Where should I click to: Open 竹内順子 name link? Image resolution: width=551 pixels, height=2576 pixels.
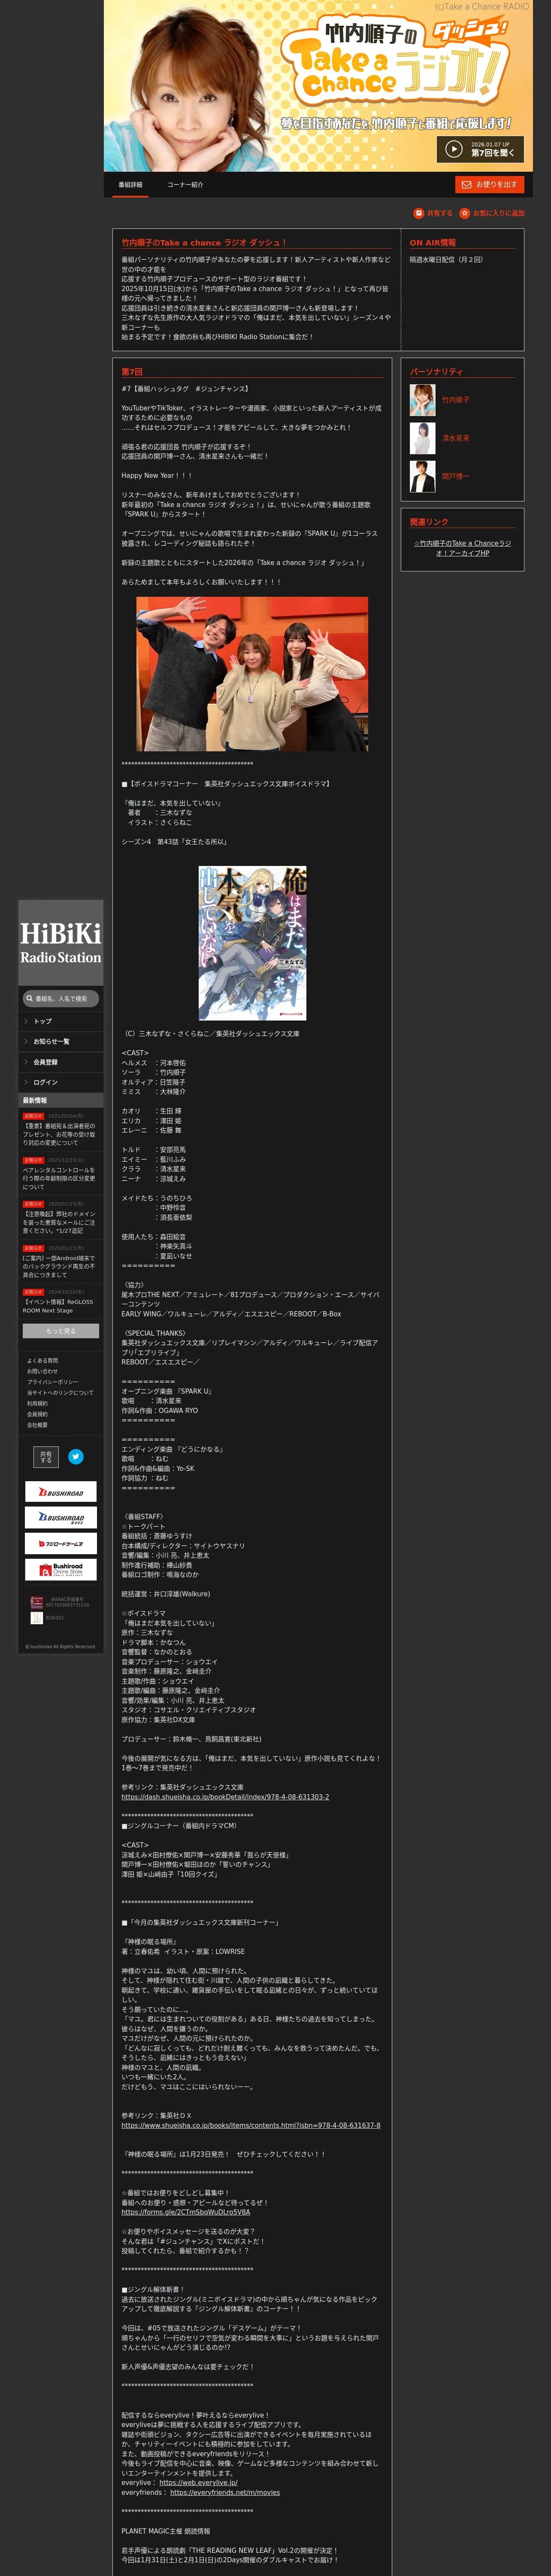456,400
